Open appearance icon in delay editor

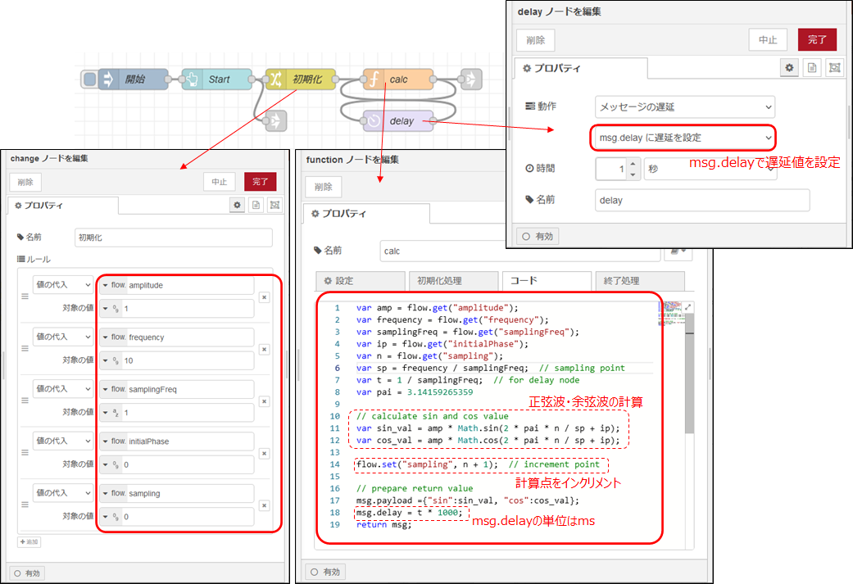[x=834, y=68]
